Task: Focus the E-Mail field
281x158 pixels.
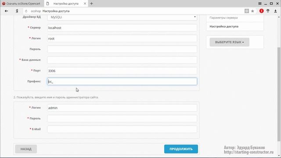Action: 122,129
